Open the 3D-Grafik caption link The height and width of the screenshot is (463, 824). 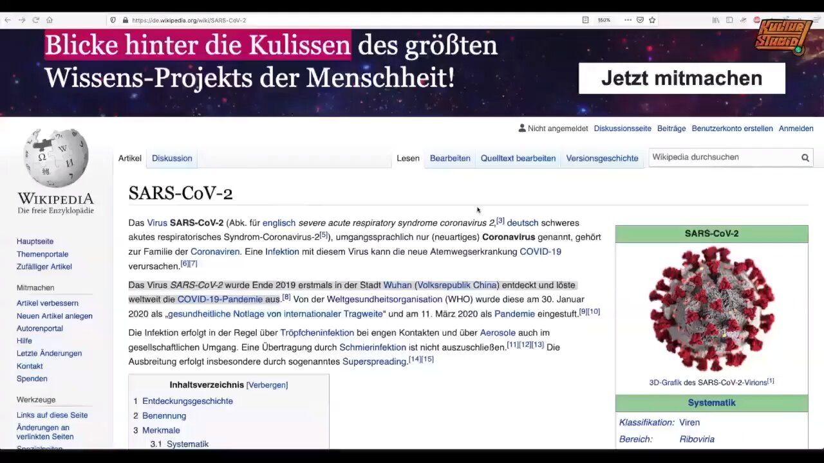coord(665,383)
